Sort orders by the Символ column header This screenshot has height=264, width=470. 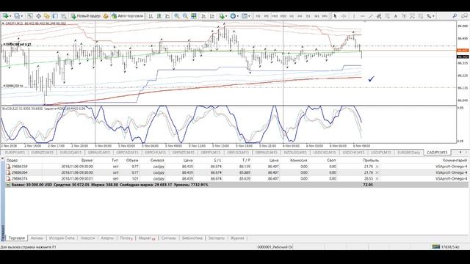click(157, 161)
